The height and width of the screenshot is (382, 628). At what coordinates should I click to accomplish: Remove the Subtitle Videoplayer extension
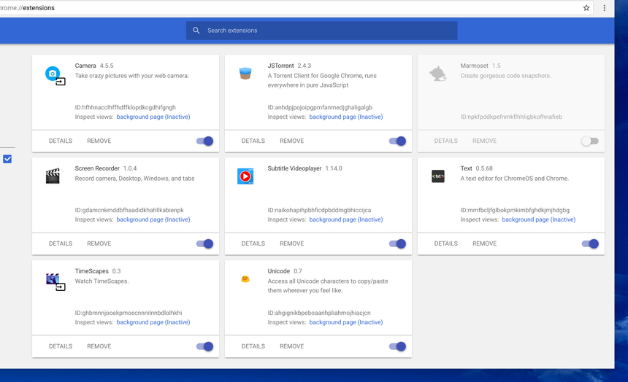(x=291, y=243)
